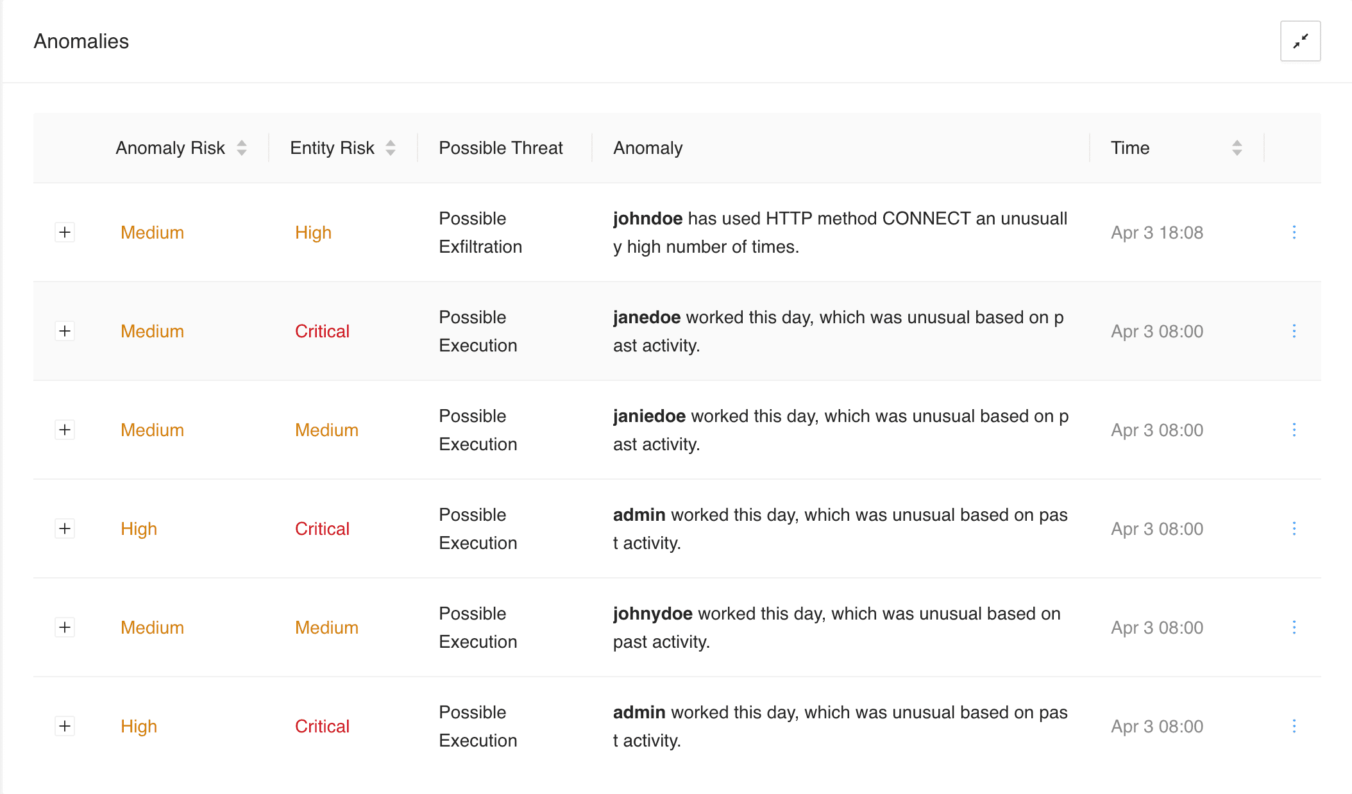Click the johndoe username link
Viewport: 1352px width, 794px height.
pyautogui.click(x=647, y=219)
